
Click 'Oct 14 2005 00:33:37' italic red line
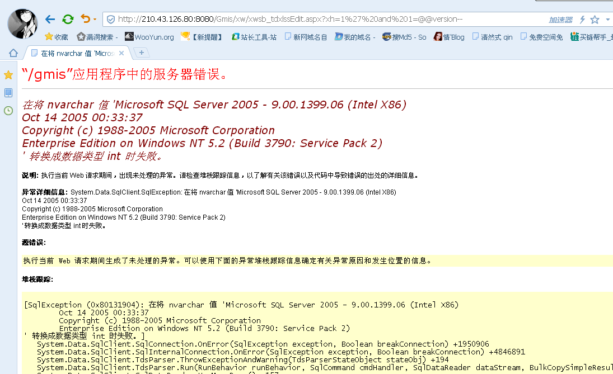[82, 117]
